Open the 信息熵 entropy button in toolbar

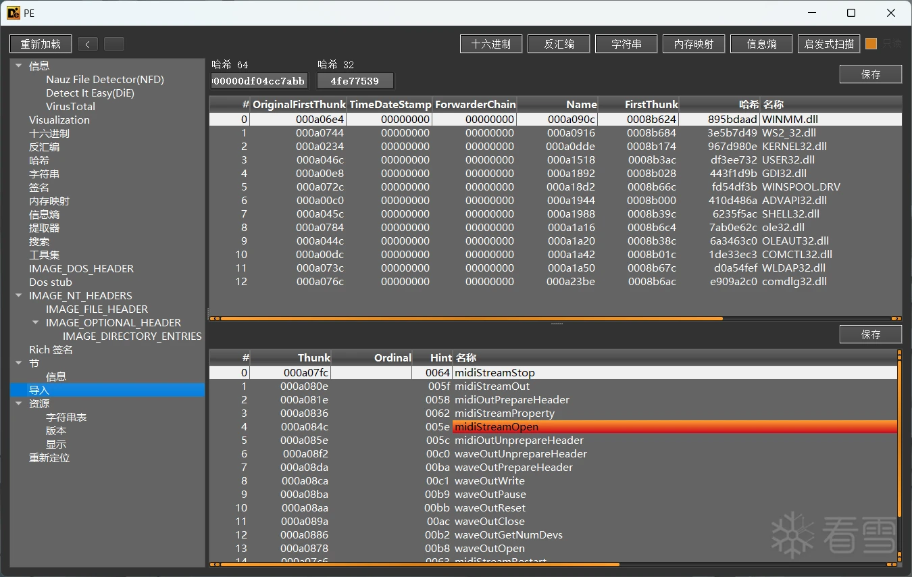point(761,44)
